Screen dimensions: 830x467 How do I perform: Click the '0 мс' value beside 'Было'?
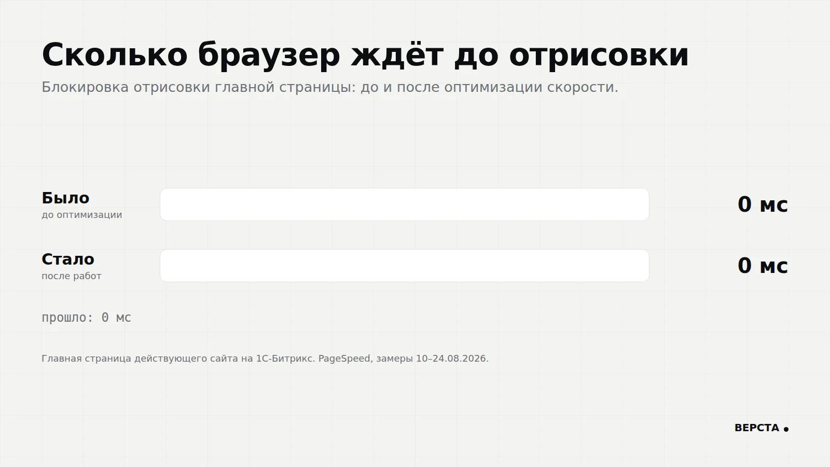pyautogui.click(x=763, y=204)
